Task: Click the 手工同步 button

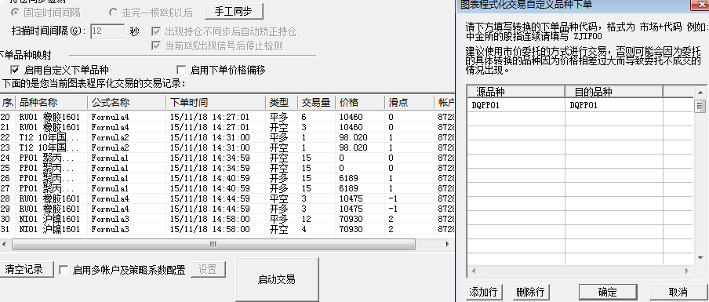Action: 234,11
